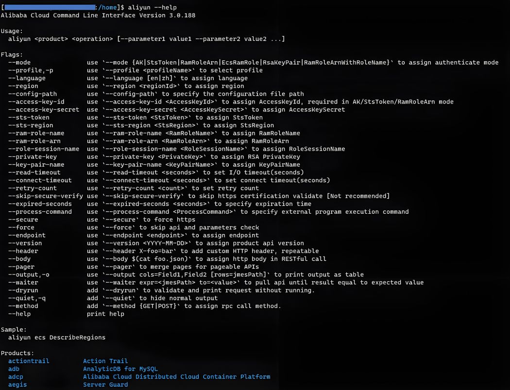The image size is (510, 390).
Task: Click the "actiontrail" product name
Action: point(29,361)
